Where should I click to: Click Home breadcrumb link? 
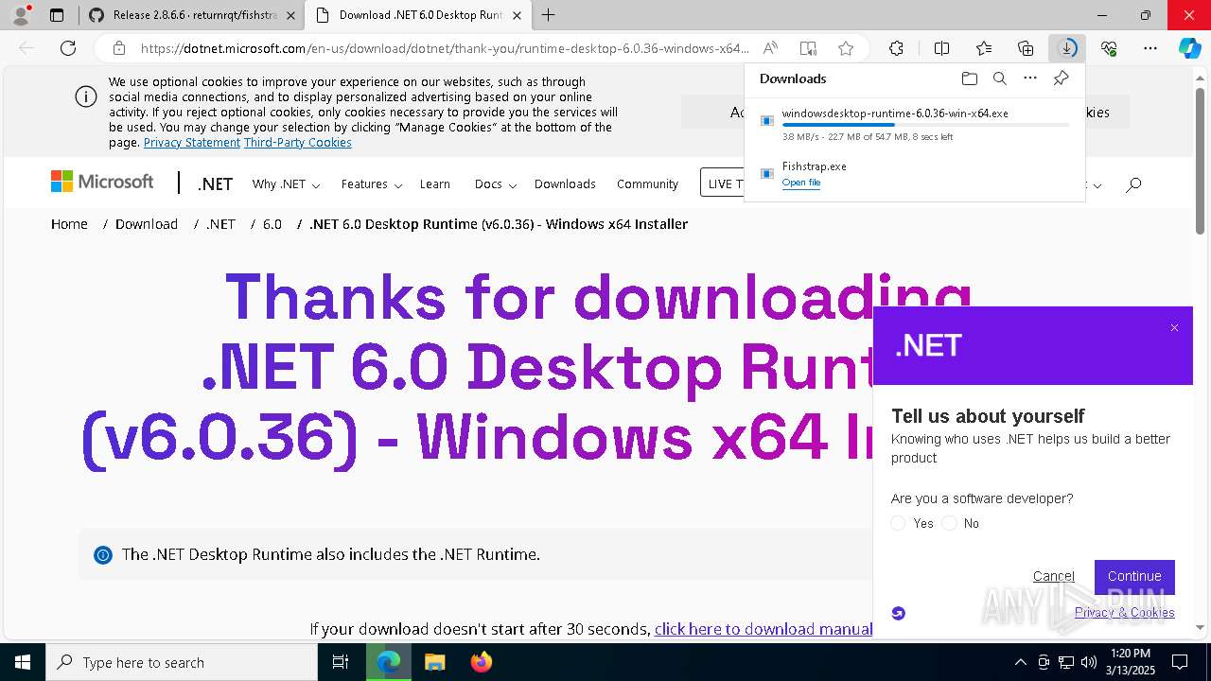69,224
